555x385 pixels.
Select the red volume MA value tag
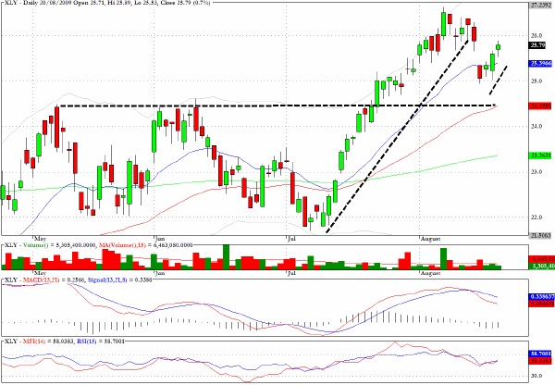tap(540, 260)
